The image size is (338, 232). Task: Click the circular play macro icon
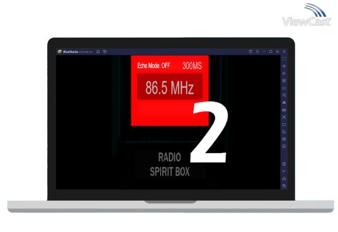point(284,95)
